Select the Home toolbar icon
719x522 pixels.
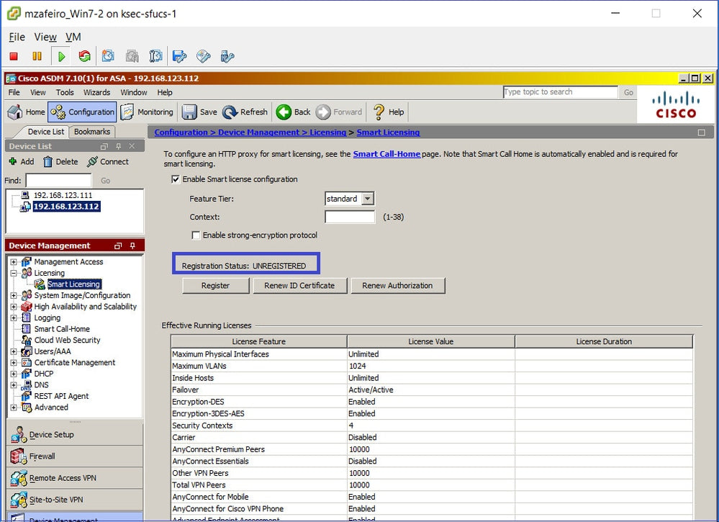(26, 112)
